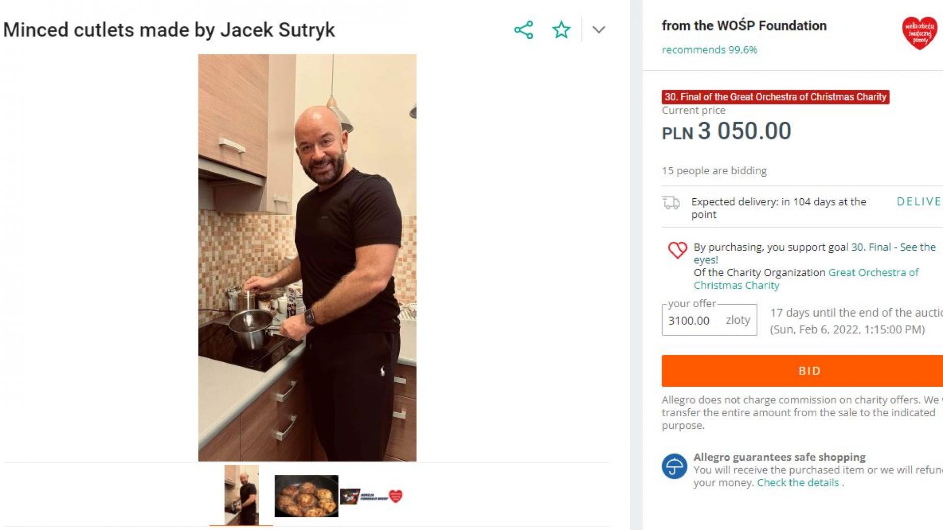Select the cooking man thumbnail

coord(241,495)
